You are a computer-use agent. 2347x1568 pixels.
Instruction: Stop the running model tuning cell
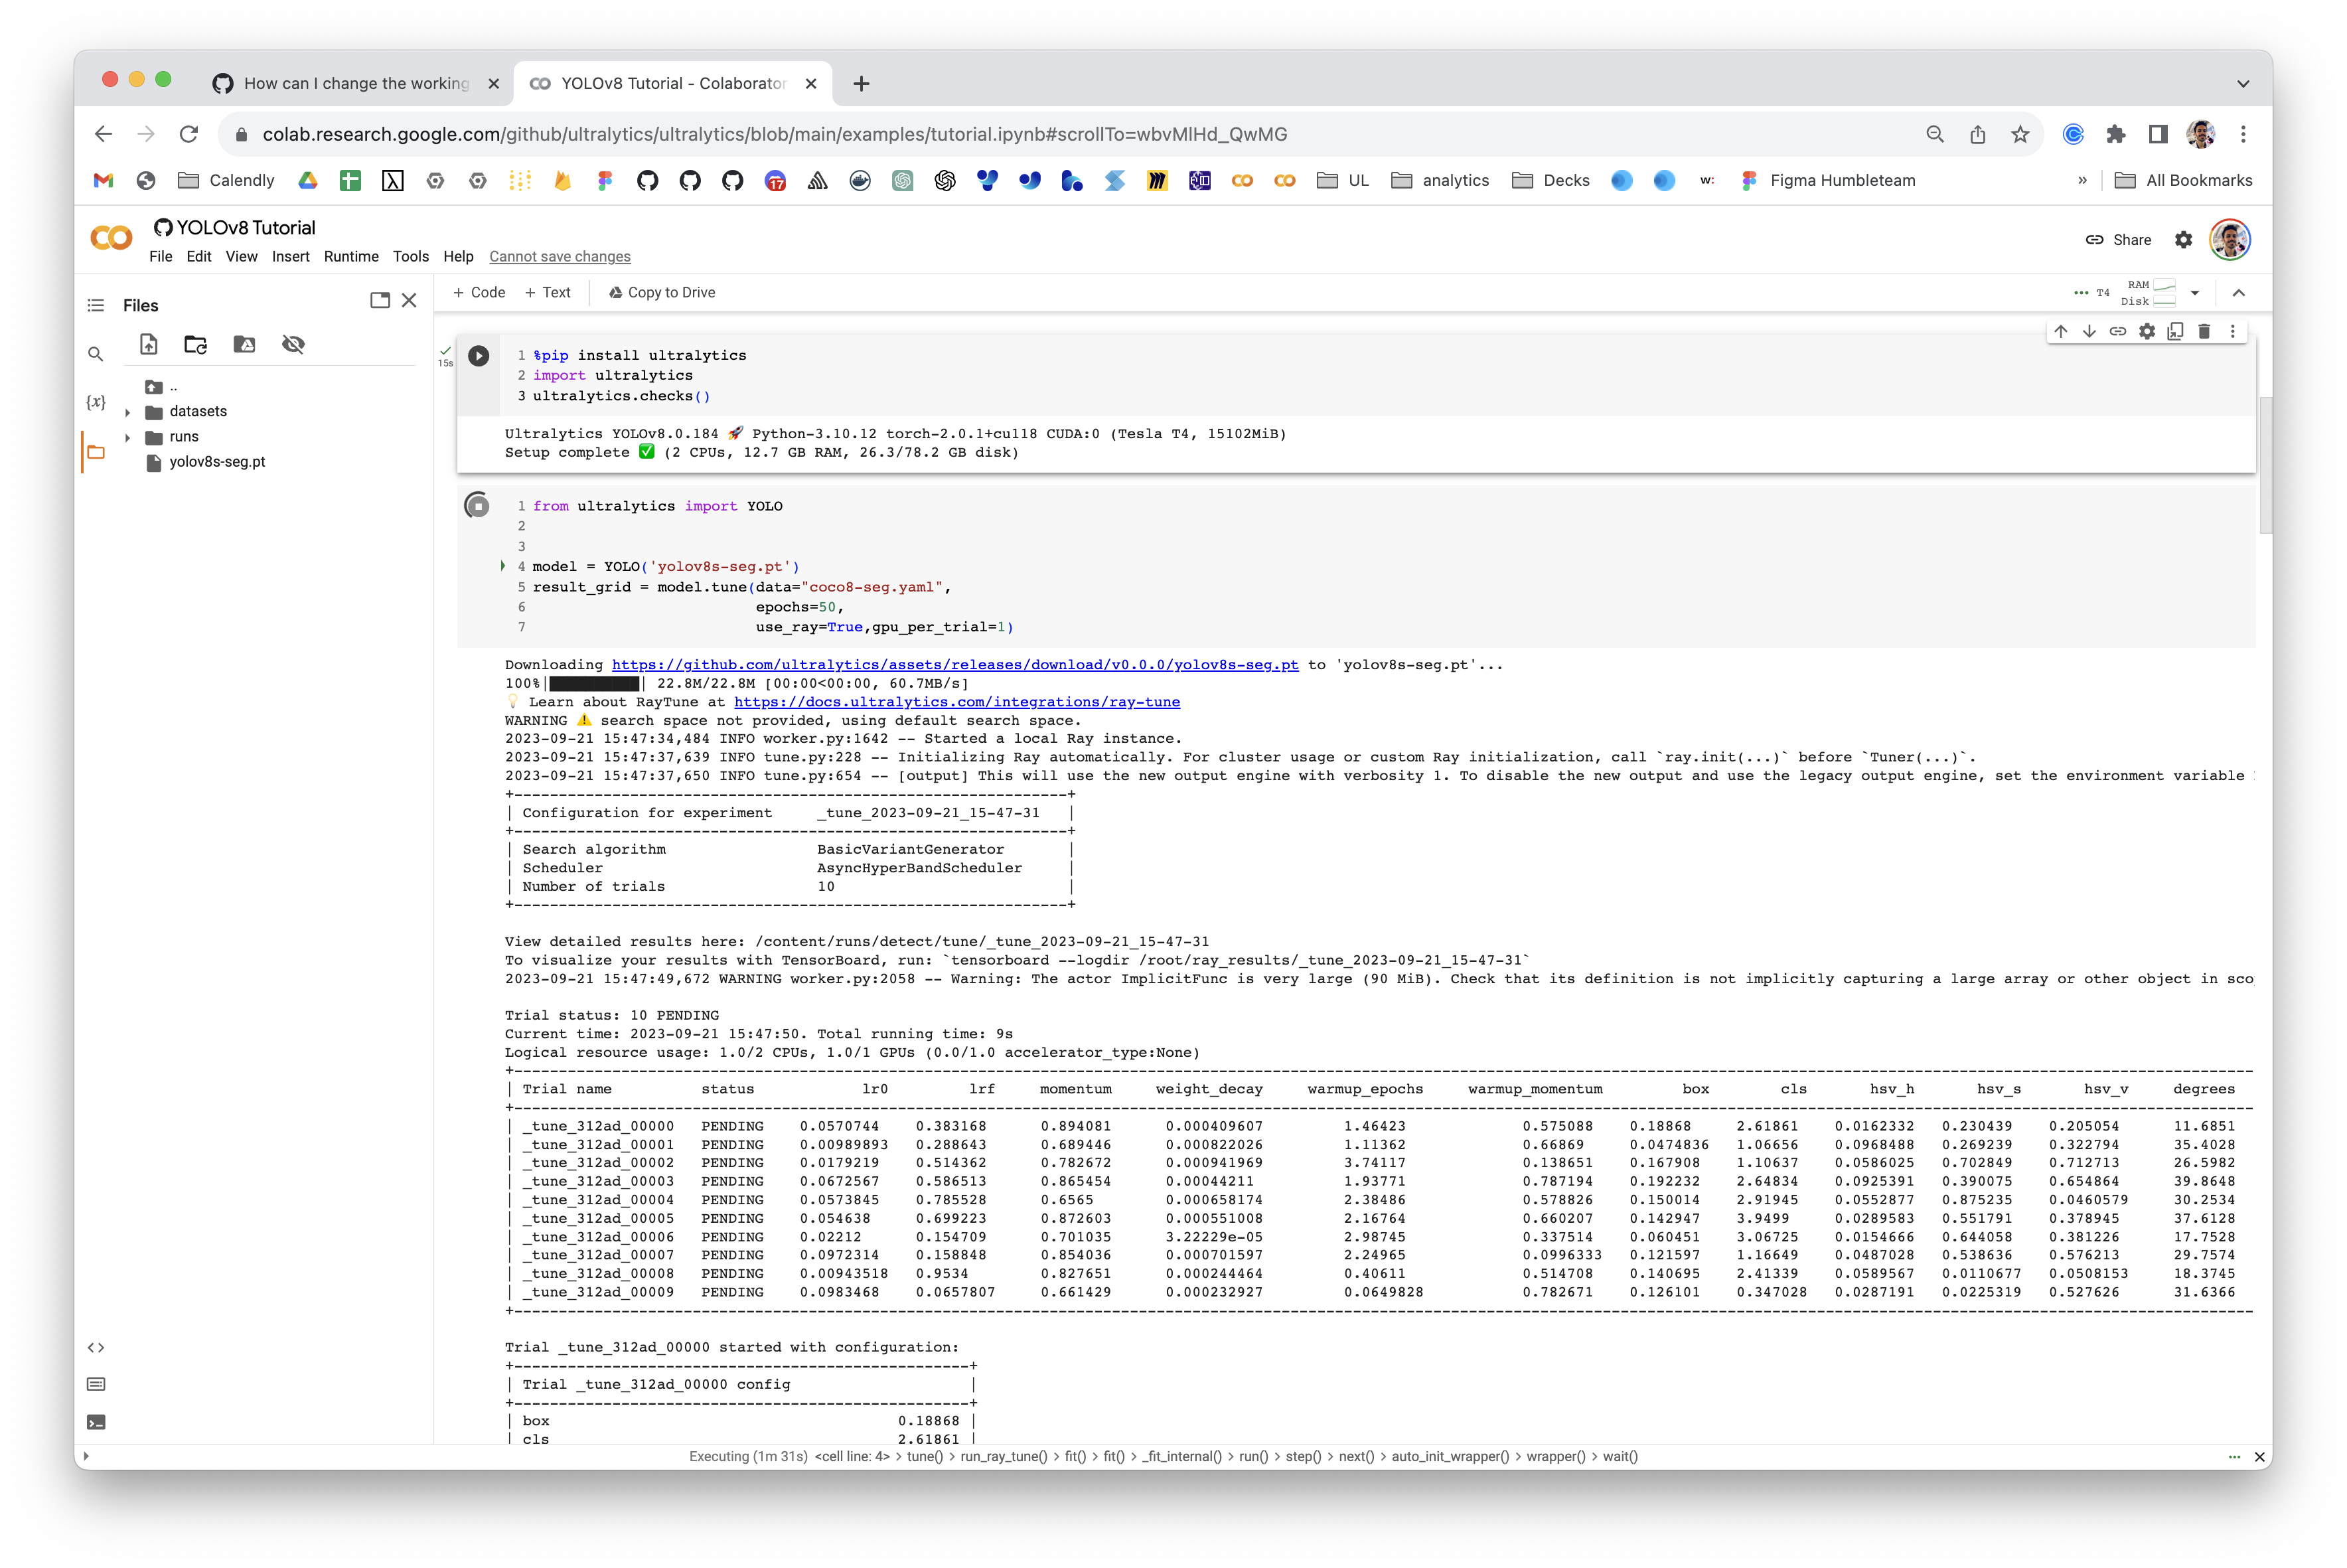point(478,505)
